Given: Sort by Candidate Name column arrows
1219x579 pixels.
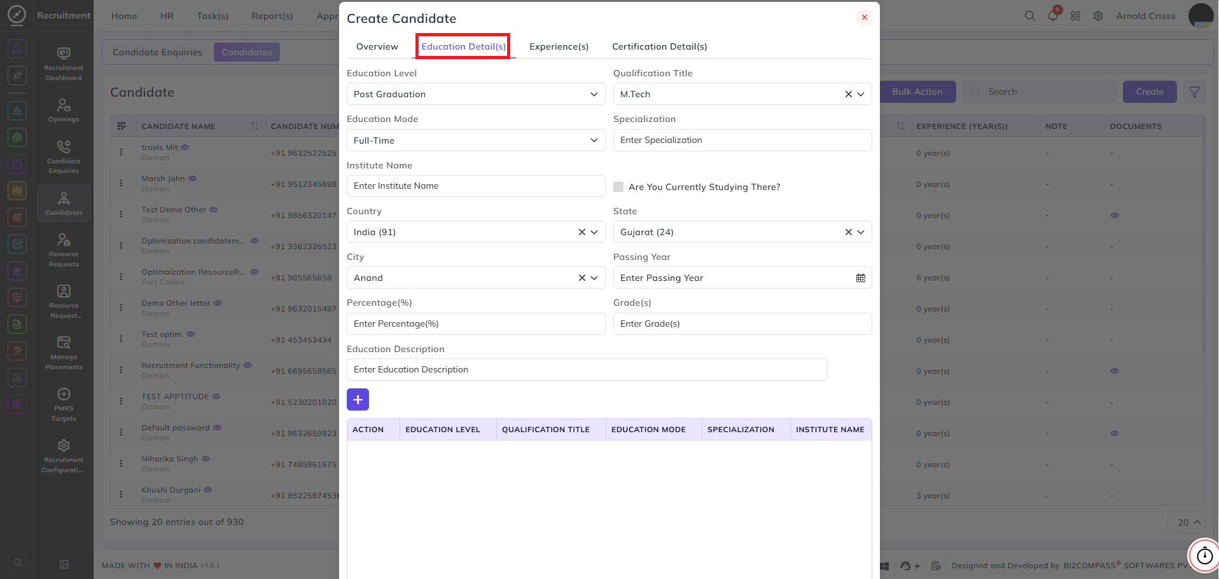Looking at the screenshot, I should point(254,126).
